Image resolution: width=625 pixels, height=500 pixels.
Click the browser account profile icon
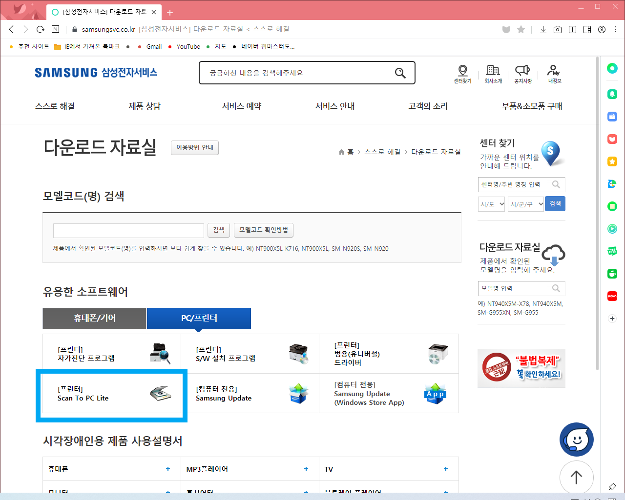[602, 29]
